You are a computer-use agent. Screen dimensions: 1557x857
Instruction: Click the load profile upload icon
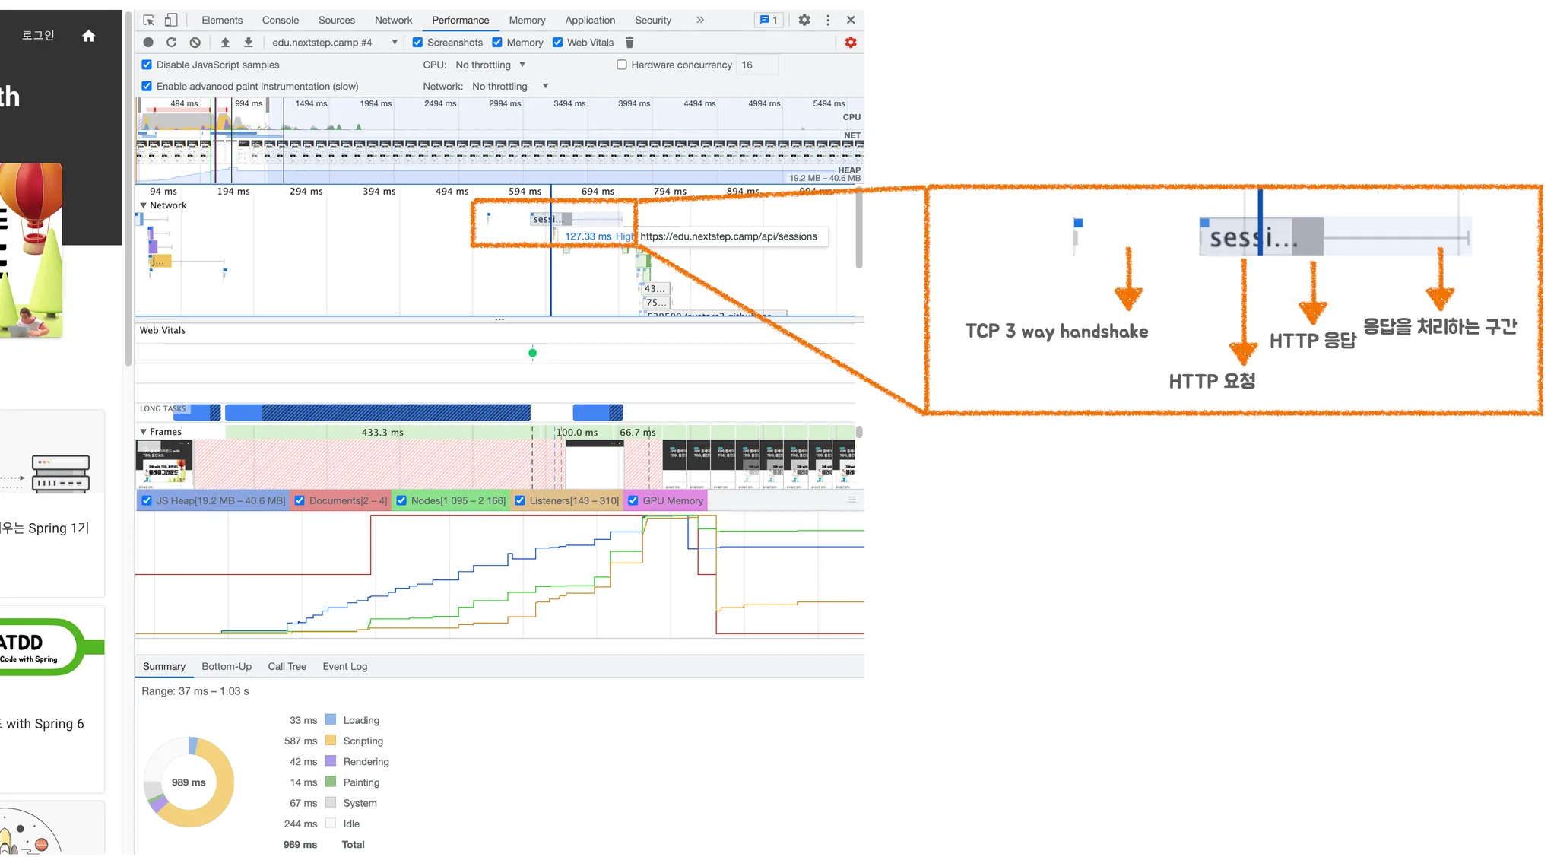[x=225, y=43]
